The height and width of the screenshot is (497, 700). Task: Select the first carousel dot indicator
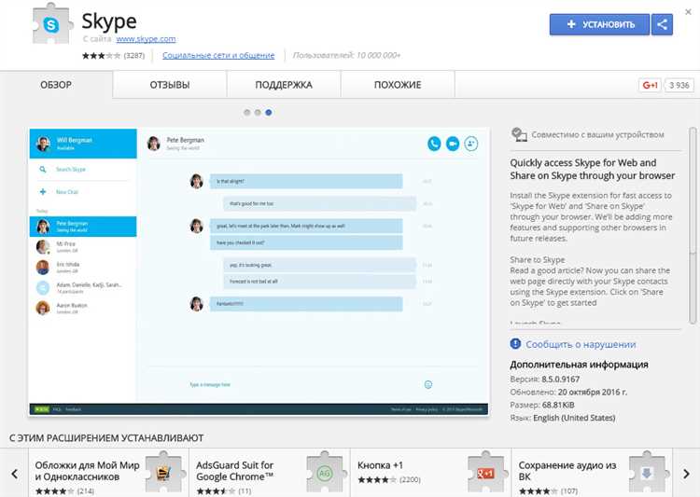248,112
